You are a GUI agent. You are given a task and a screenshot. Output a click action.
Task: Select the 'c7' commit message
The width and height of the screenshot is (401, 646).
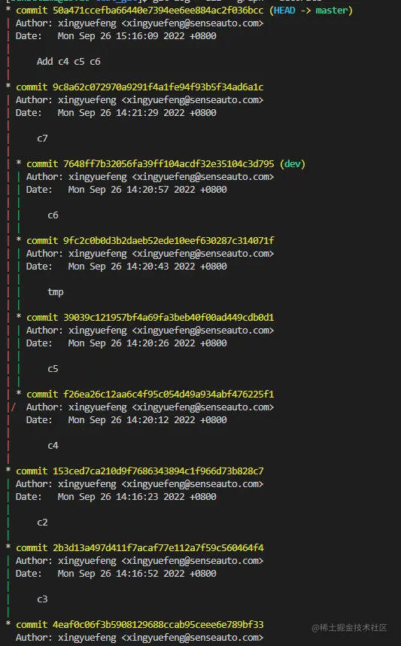pos(42,139)
